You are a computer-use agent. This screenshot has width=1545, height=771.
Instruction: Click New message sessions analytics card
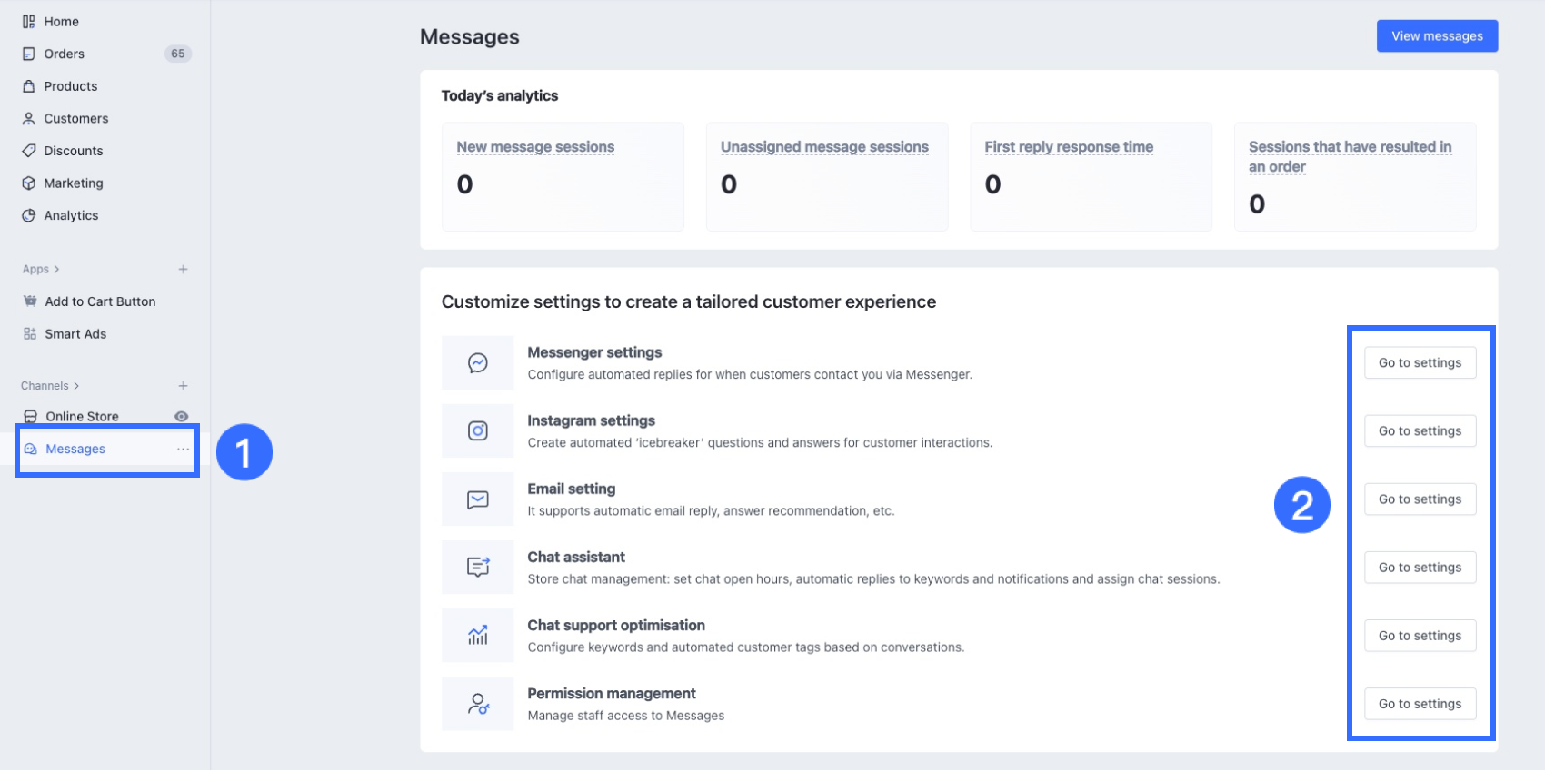click(x=563, y=176)
